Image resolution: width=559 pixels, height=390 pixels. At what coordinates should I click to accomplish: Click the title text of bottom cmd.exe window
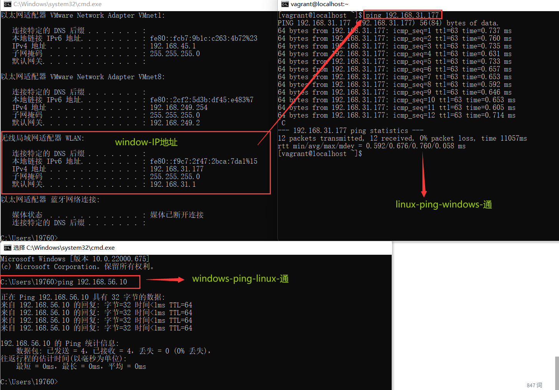pos(64,248)
